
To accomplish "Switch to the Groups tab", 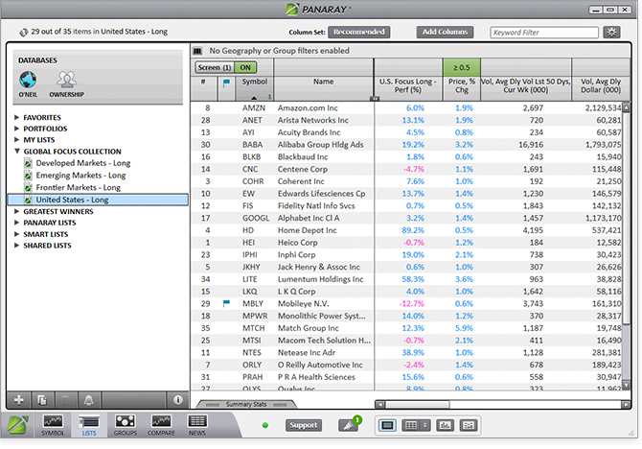I will click(x=125, y=426).
